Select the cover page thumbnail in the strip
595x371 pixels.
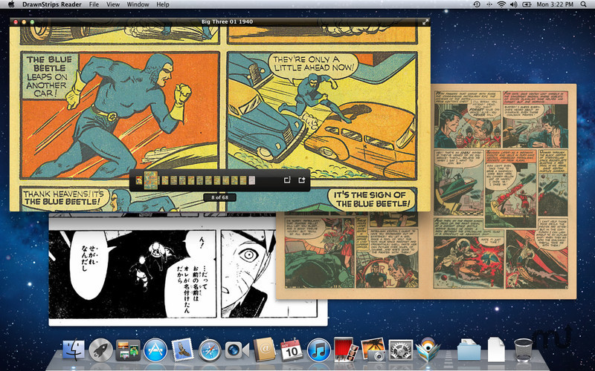tap(139, 180)
